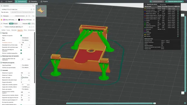This screenshot has width=187, height=105.
Task: Toggle visibility of Limpiar lines
Action: pos(178,34)
